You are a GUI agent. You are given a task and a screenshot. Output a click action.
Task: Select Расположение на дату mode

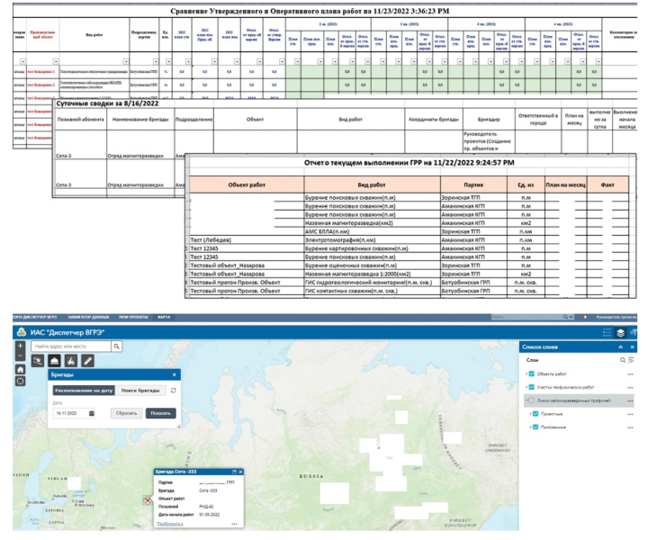[x=84, y=391]
